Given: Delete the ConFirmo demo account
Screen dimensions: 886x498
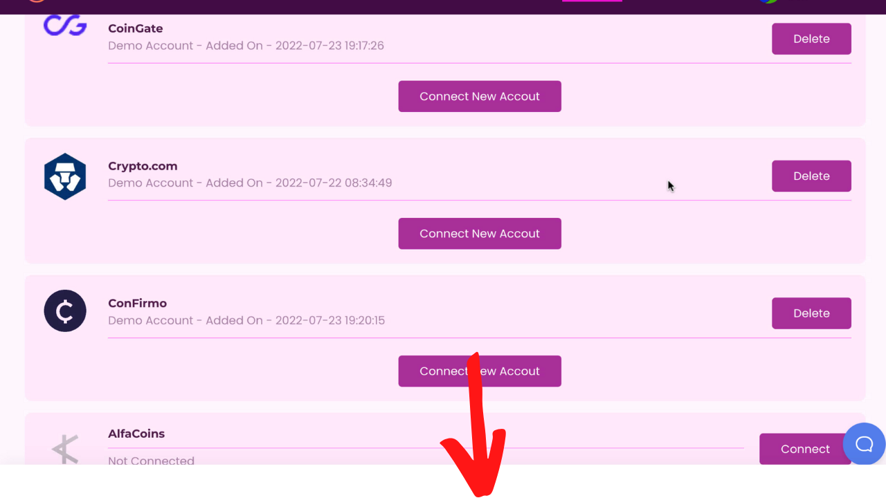Looking at the screenshot, I should 811,313.
